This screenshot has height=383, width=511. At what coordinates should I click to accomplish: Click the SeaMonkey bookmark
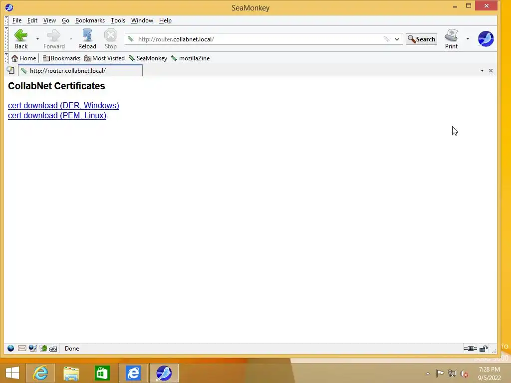pos(148,58)
